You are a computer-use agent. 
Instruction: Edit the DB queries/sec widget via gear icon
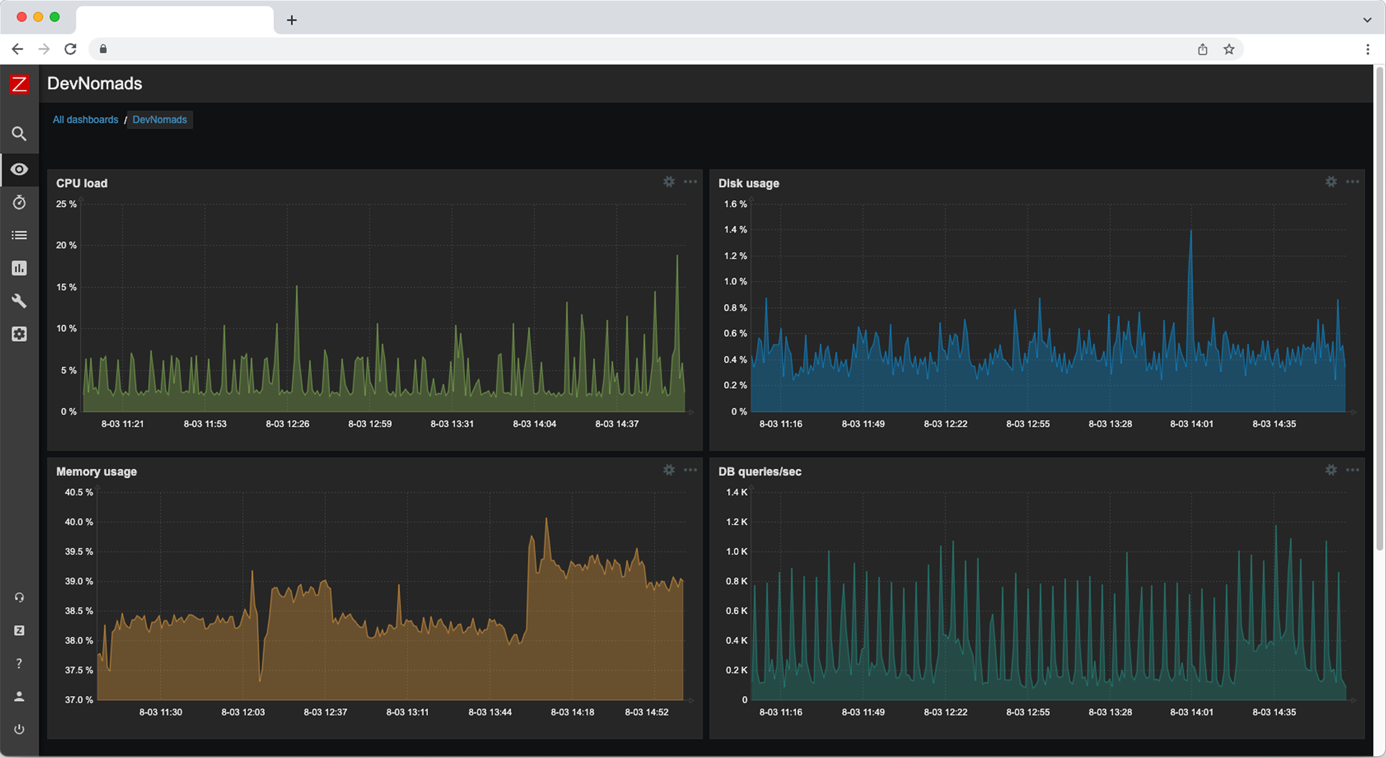[x=1331, y=470]
